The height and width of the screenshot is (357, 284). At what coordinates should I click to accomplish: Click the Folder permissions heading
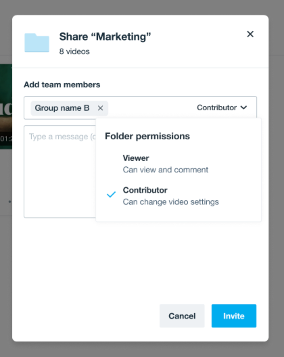pos(147,136)
